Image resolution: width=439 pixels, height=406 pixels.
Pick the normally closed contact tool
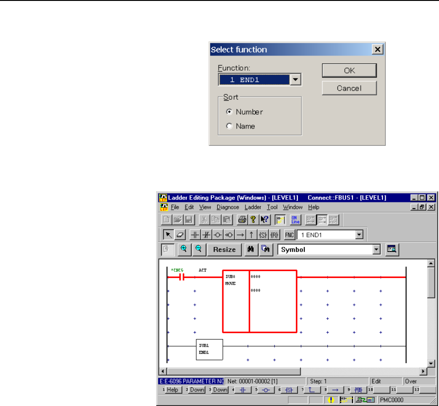click(206, 235)
